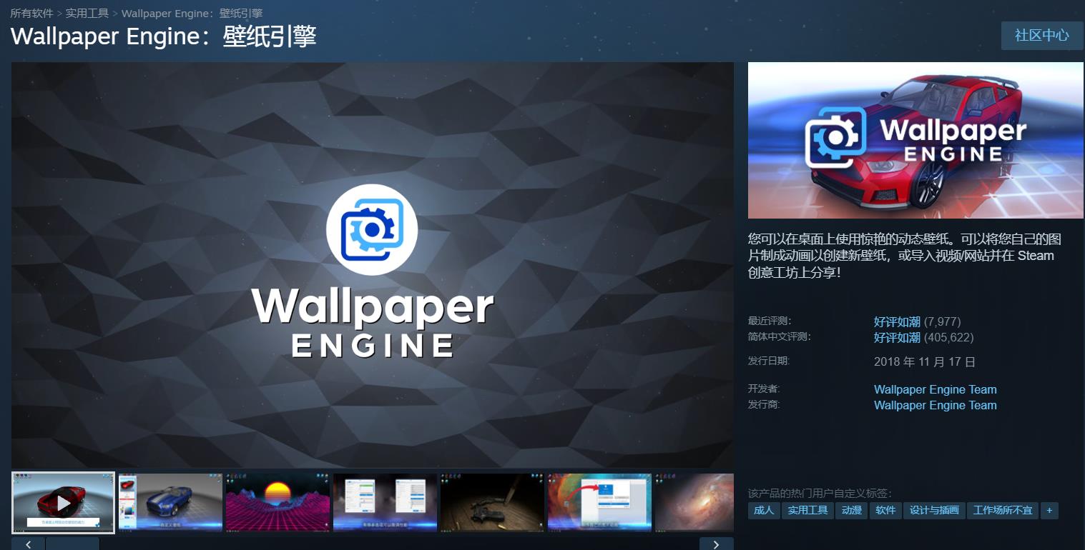Play the red car trailer video thumbnail
Screen dimensions: 1085x550
pyautogui.click(x=64, y=503)
